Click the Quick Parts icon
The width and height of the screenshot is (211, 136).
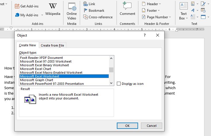click(193, 4)
